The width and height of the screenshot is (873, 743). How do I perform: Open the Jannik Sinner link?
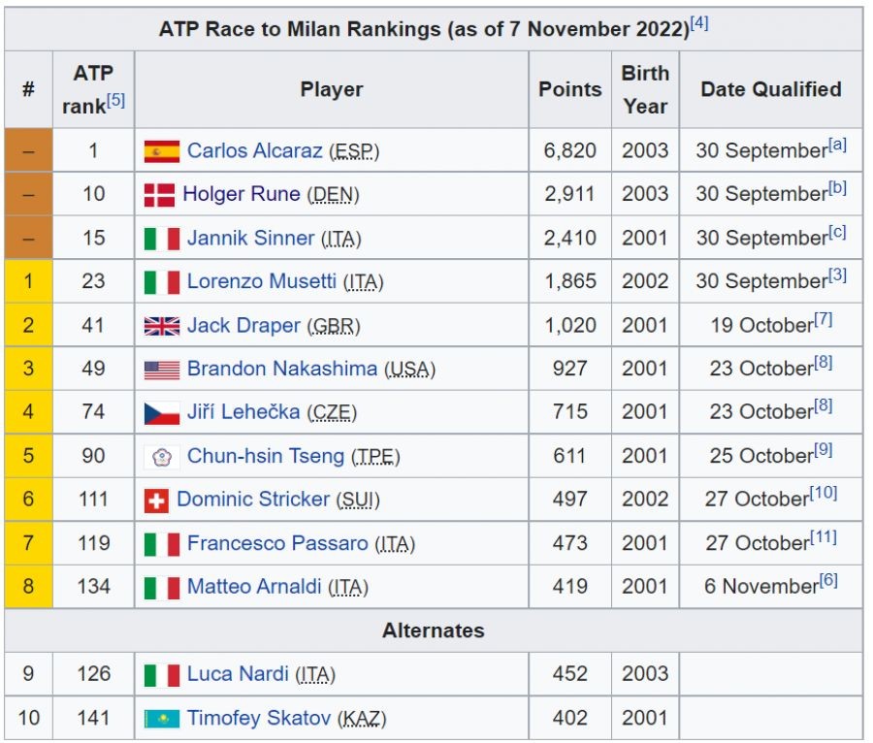[x=250, y=238]
